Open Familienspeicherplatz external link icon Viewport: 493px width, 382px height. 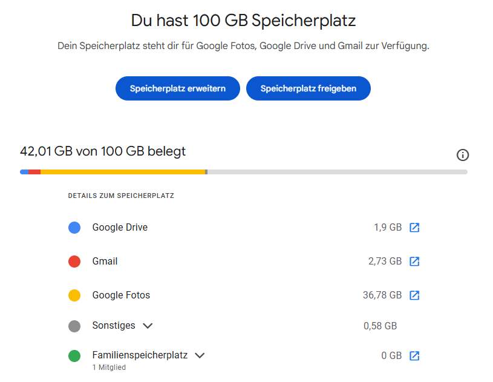[414, 356]
